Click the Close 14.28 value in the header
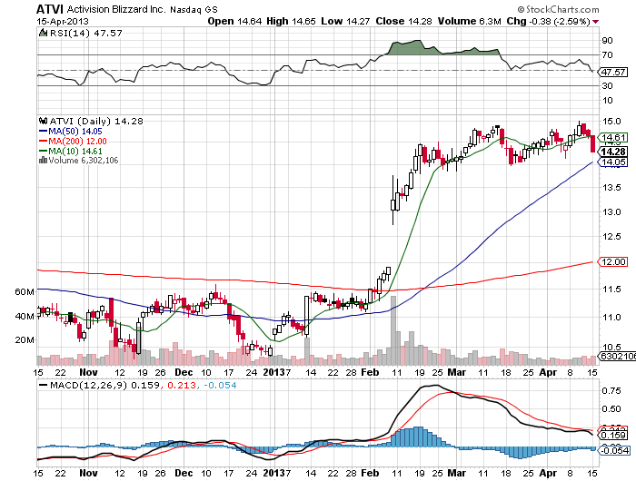 pos(403,22)
